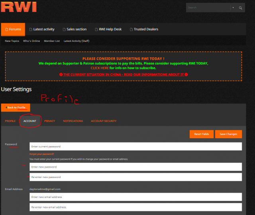Open Latest Activity (Staff) link
The height and width of the screenshot is (215, 255).
click(76, 41)
